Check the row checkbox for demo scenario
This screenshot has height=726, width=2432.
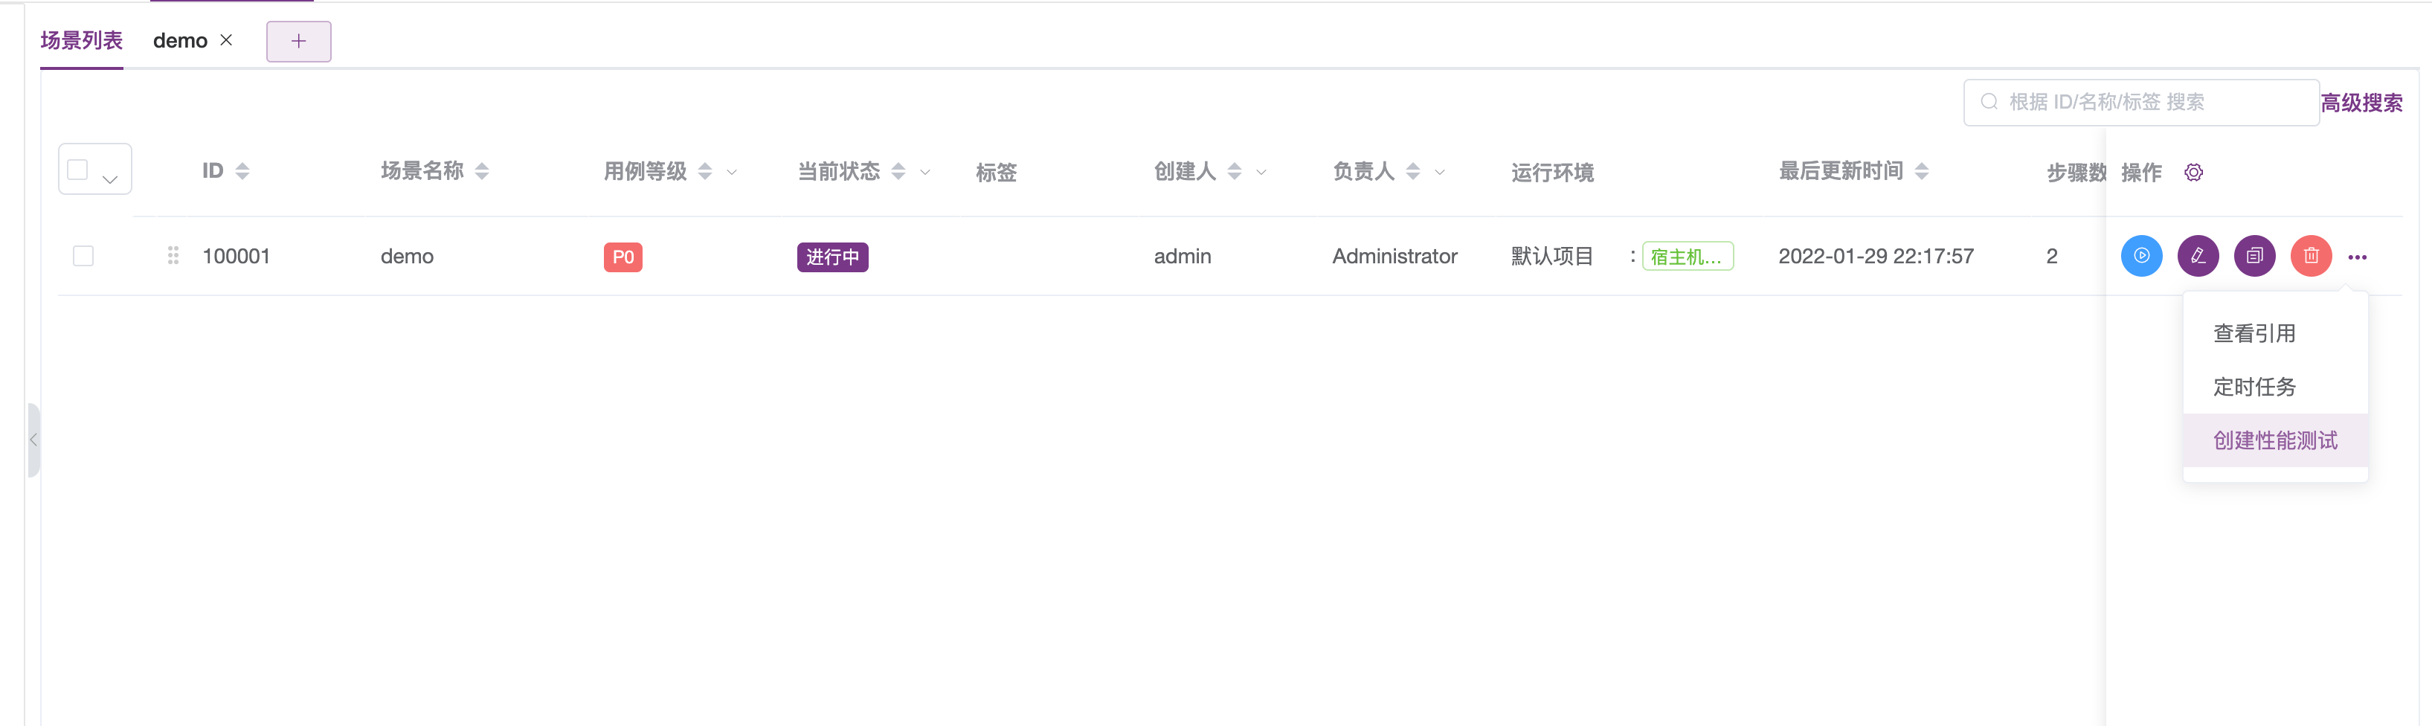pos(82,255)
